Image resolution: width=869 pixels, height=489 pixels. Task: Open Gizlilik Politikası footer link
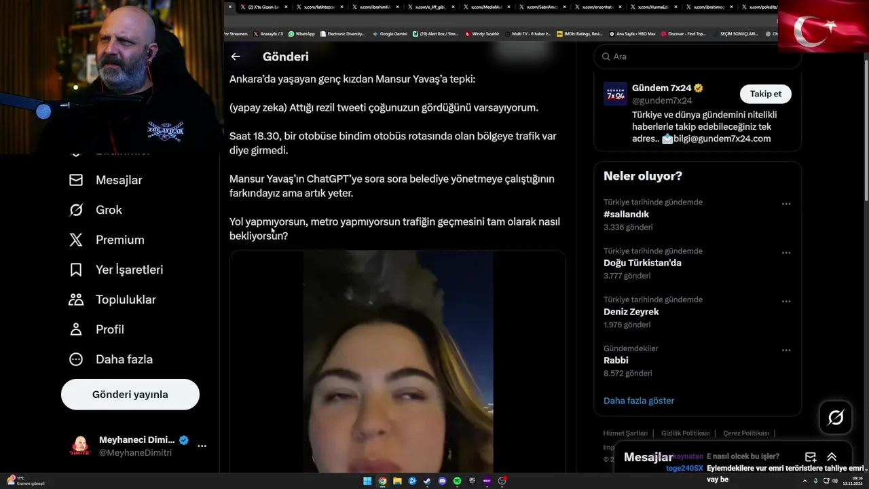click(x=685, y=433)
